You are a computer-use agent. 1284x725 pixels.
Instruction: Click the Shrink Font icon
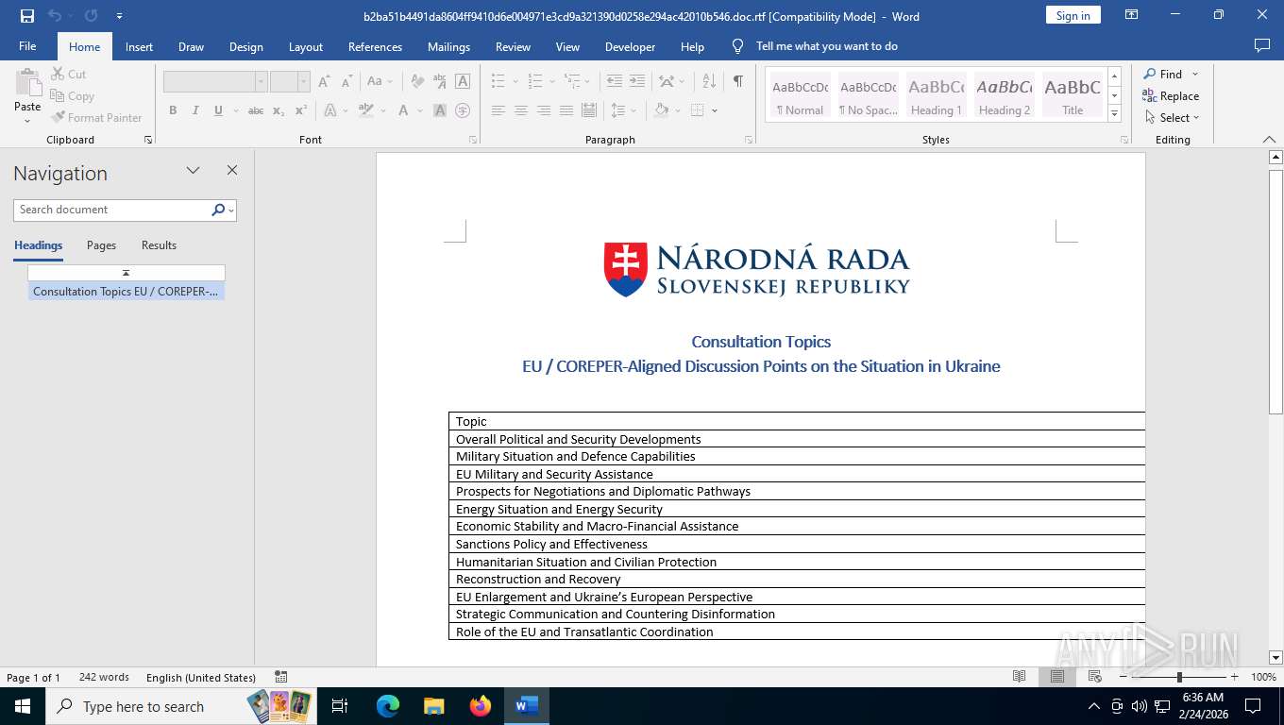coord(346,82)
